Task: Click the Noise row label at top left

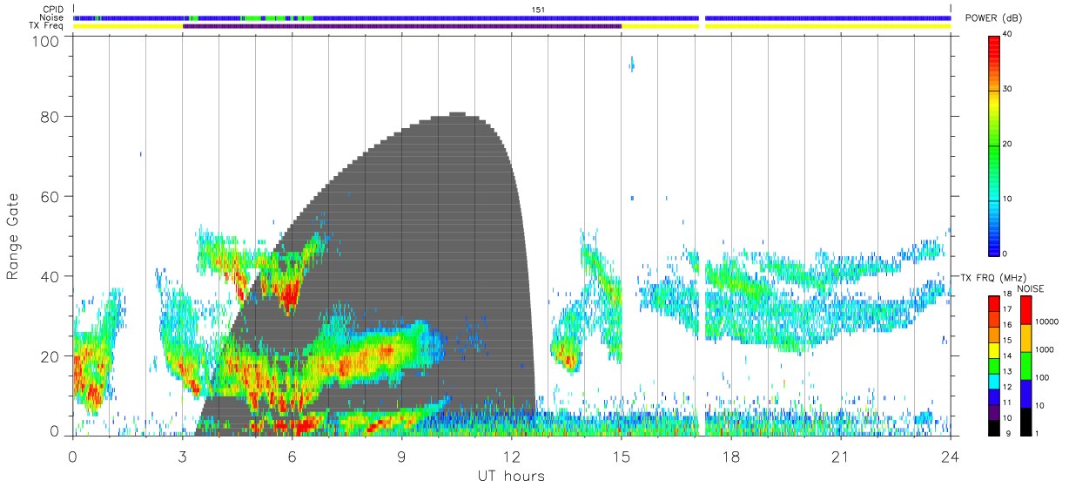Action: [x=52, y=17]
